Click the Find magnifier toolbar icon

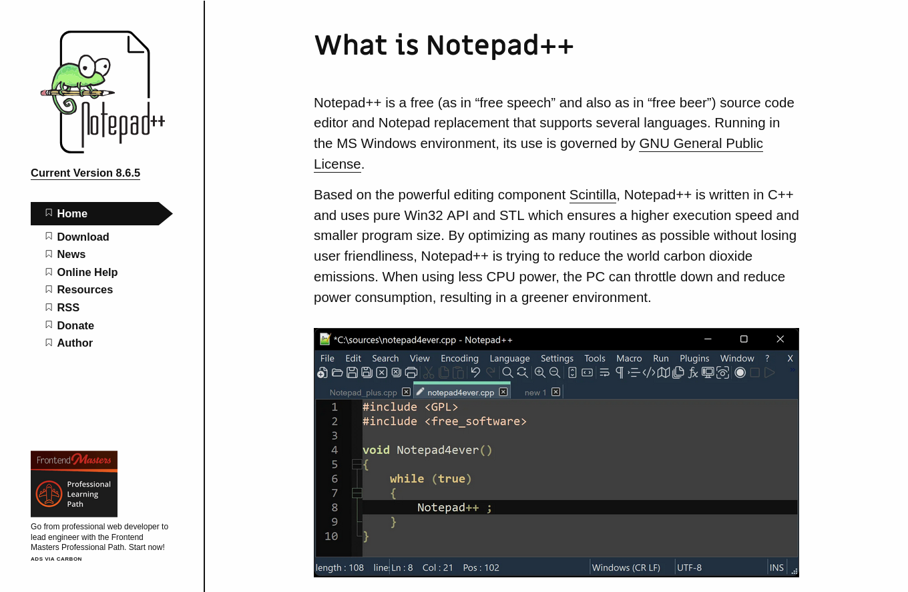coord(507,373)
